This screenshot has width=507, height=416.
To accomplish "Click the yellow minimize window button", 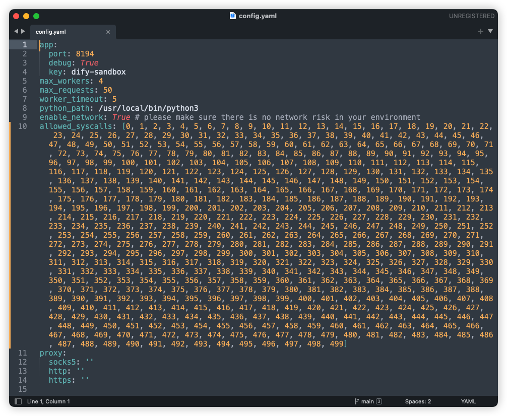I will (x=26, y=16).
